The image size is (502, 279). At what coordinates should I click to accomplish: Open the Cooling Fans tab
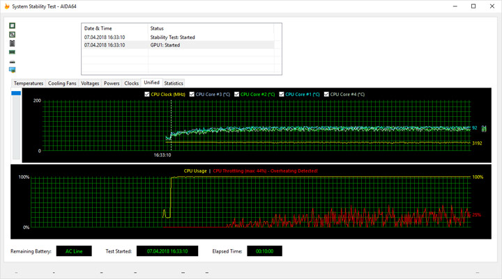62,83
